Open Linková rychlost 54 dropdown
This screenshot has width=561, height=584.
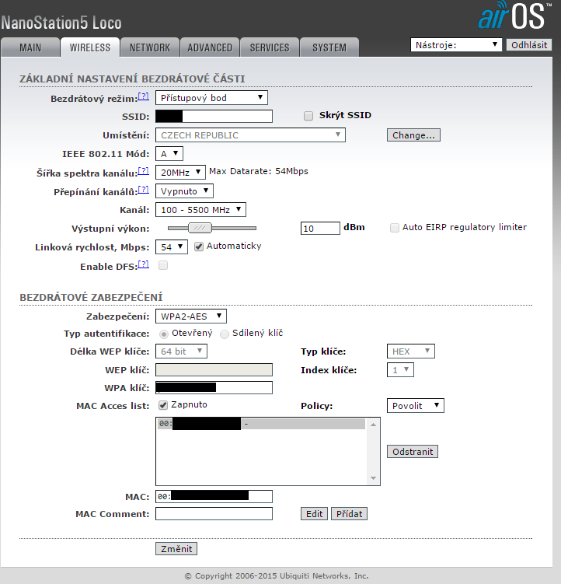[172, 247]
